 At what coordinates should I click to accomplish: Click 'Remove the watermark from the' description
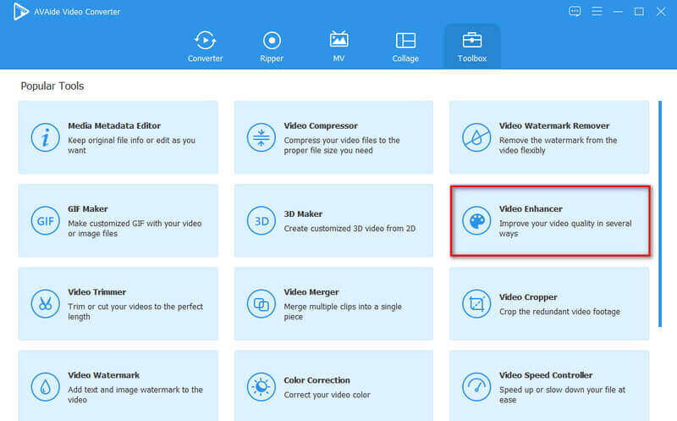558,145
